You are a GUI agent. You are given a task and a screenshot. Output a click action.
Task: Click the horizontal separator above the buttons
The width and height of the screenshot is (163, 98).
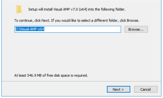[x=81, y=81]
